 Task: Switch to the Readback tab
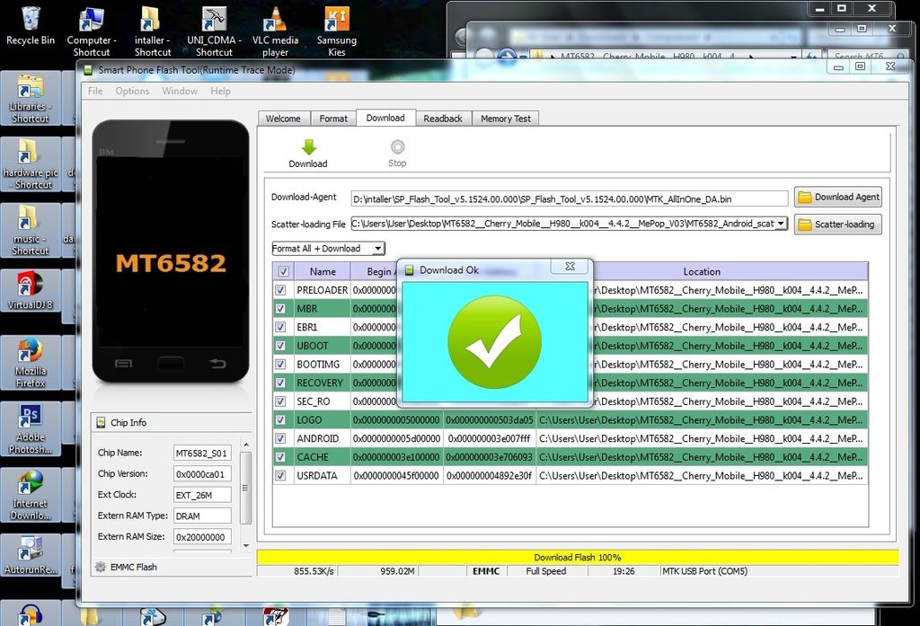pos(443,119)
